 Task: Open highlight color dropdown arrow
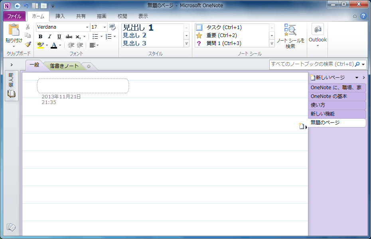click(47, 45)
